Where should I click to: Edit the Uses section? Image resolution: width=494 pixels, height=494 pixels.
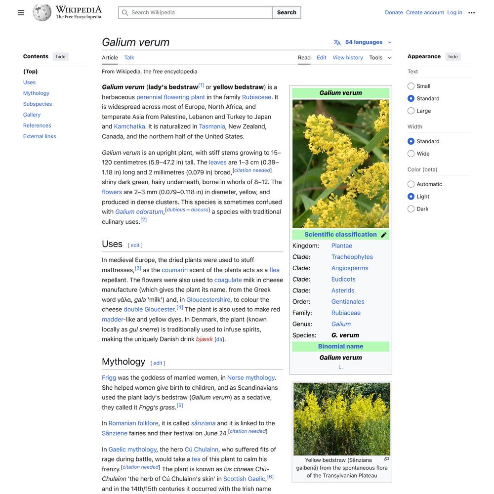[x=135, y=246]
